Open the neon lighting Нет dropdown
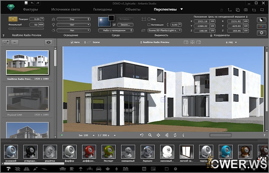This screenshot has height=173, width=269. click(x=74, y=30)
